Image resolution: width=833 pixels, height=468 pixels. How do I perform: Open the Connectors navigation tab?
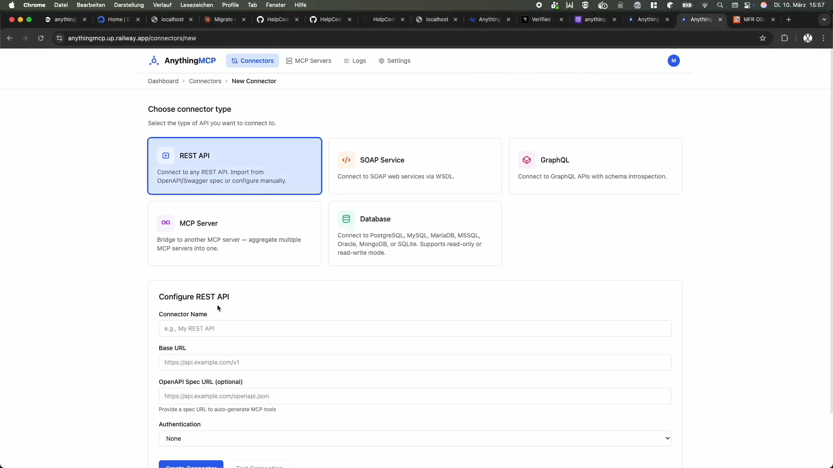tap(253, 61)
